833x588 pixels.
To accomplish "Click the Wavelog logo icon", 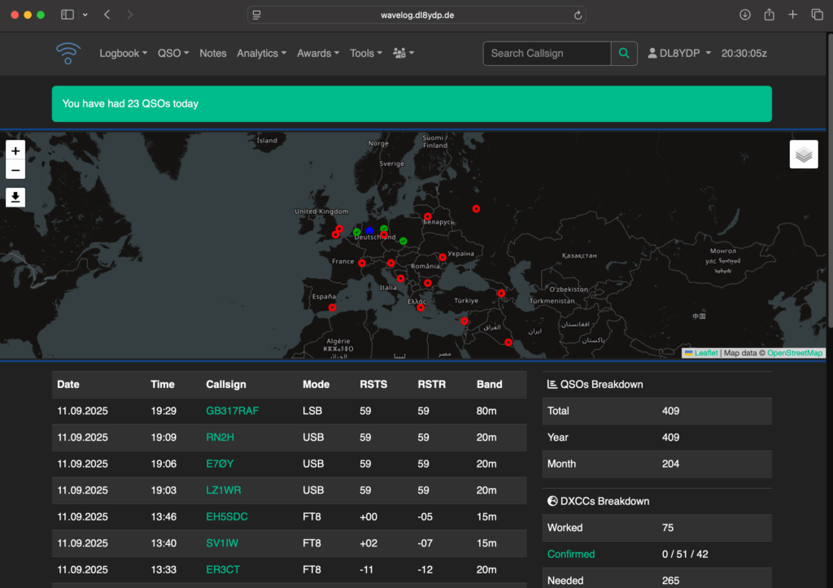I will 68,53.
